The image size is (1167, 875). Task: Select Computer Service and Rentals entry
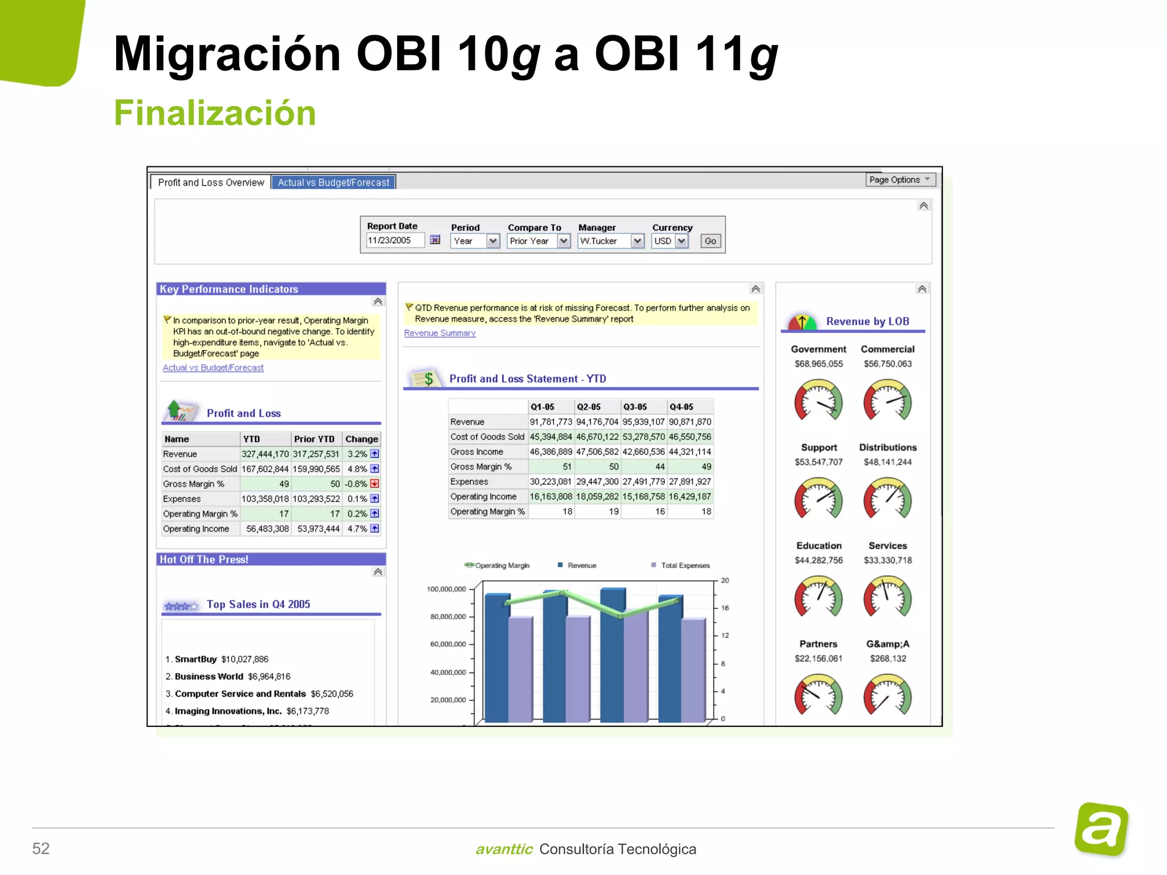click(259, 693)
